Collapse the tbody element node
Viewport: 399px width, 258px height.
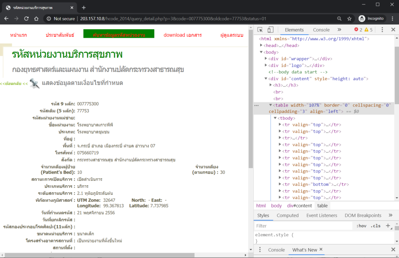click(x=275, y=118)
